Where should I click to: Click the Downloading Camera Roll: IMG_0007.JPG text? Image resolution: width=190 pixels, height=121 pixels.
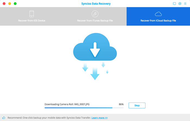(67, 104)
